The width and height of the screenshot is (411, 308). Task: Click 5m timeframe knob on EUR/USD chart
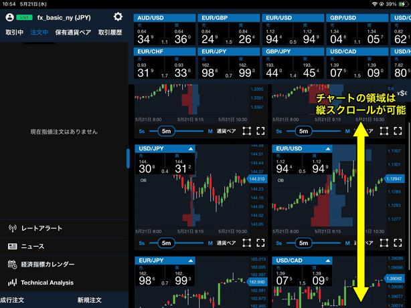pyautogui.click(x=303, y=243)
